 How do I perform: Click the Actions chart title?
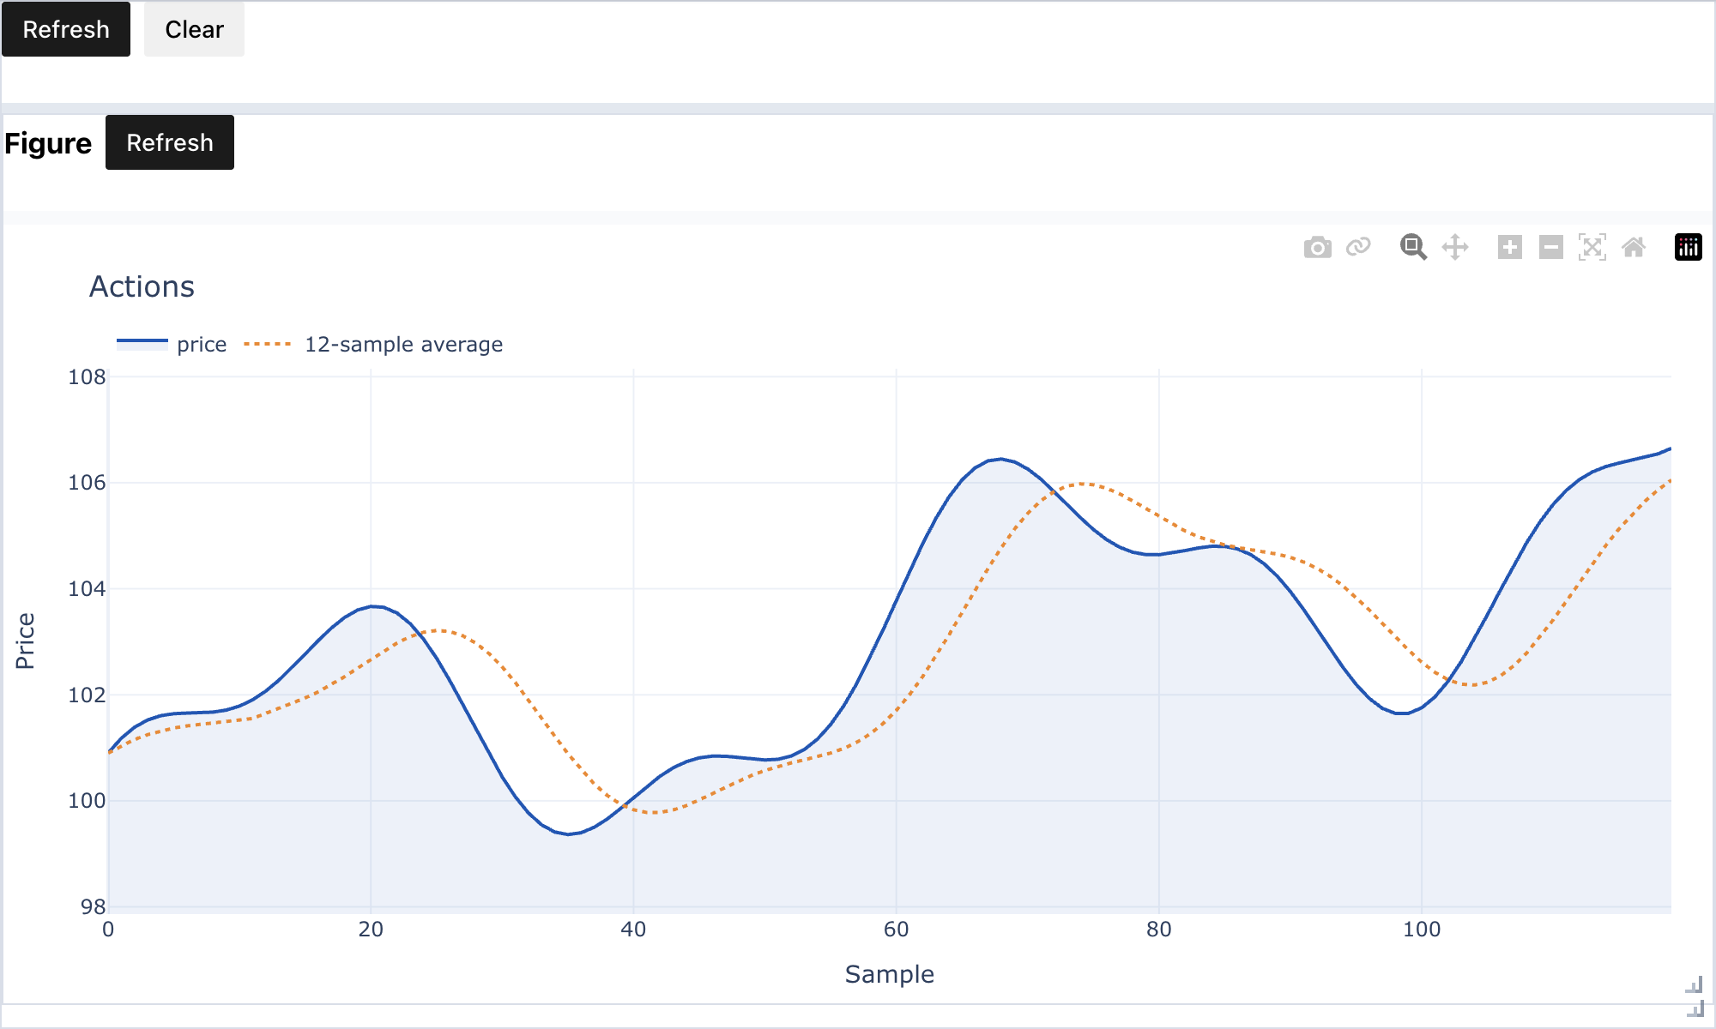coord(142,286)
